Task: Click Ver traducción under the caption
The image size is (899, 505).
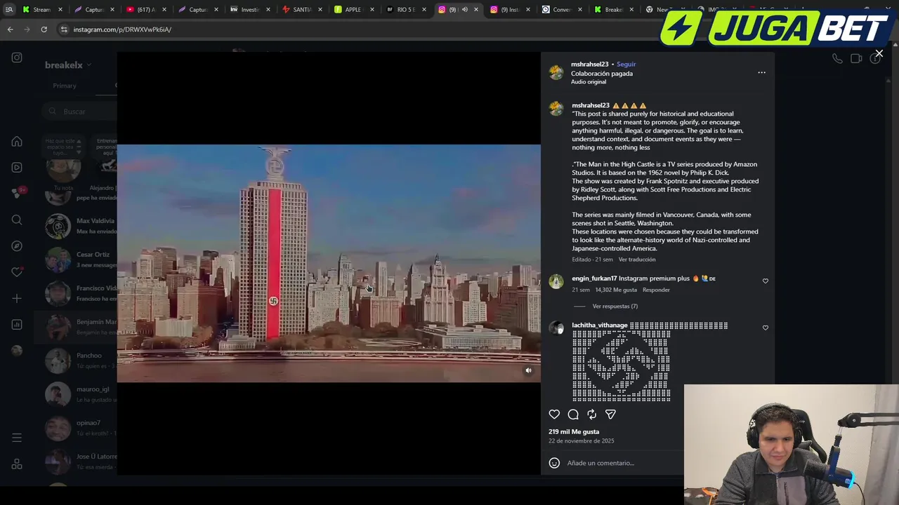Action: (637, 260)
